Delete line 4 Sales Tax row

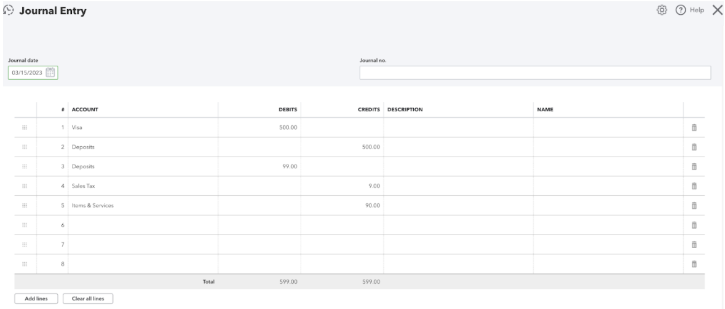point(694,186)
